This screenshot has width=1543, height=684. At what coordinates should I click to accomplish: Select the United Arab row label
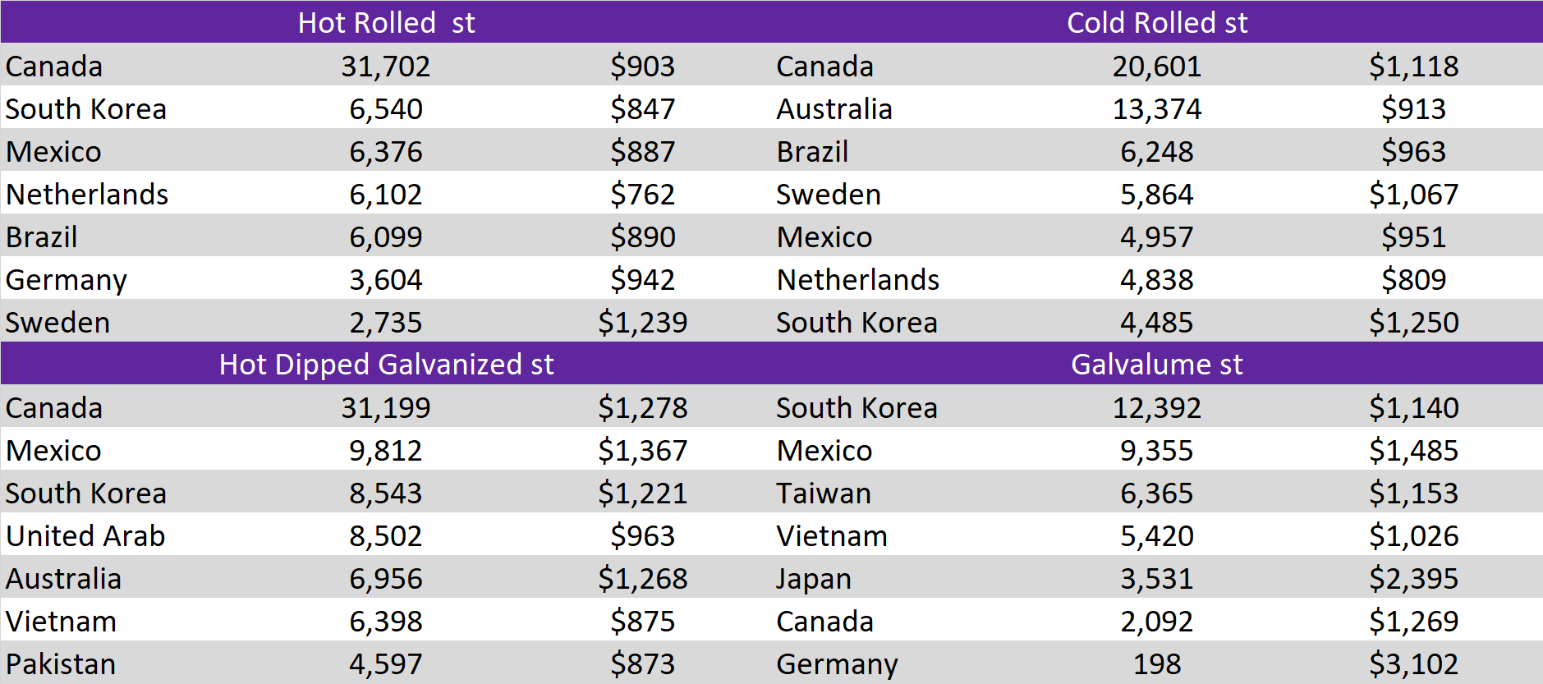click(x=85, y=535)
